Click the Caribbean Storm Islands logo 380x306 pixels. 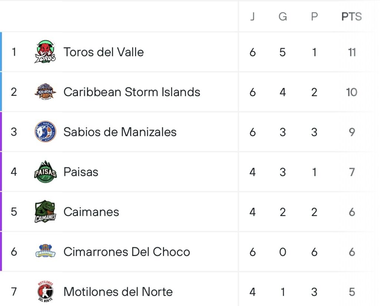[45, 92]
